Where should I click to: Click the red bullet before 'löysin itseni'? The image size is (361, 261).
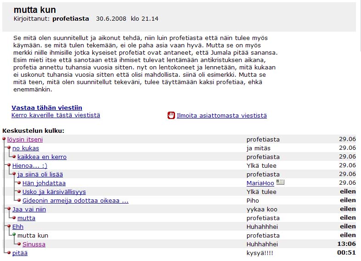(x=4, y=139)
